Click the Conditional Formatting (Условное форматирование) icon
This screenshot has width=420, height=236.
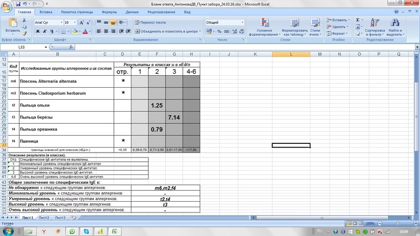point(264,23)
